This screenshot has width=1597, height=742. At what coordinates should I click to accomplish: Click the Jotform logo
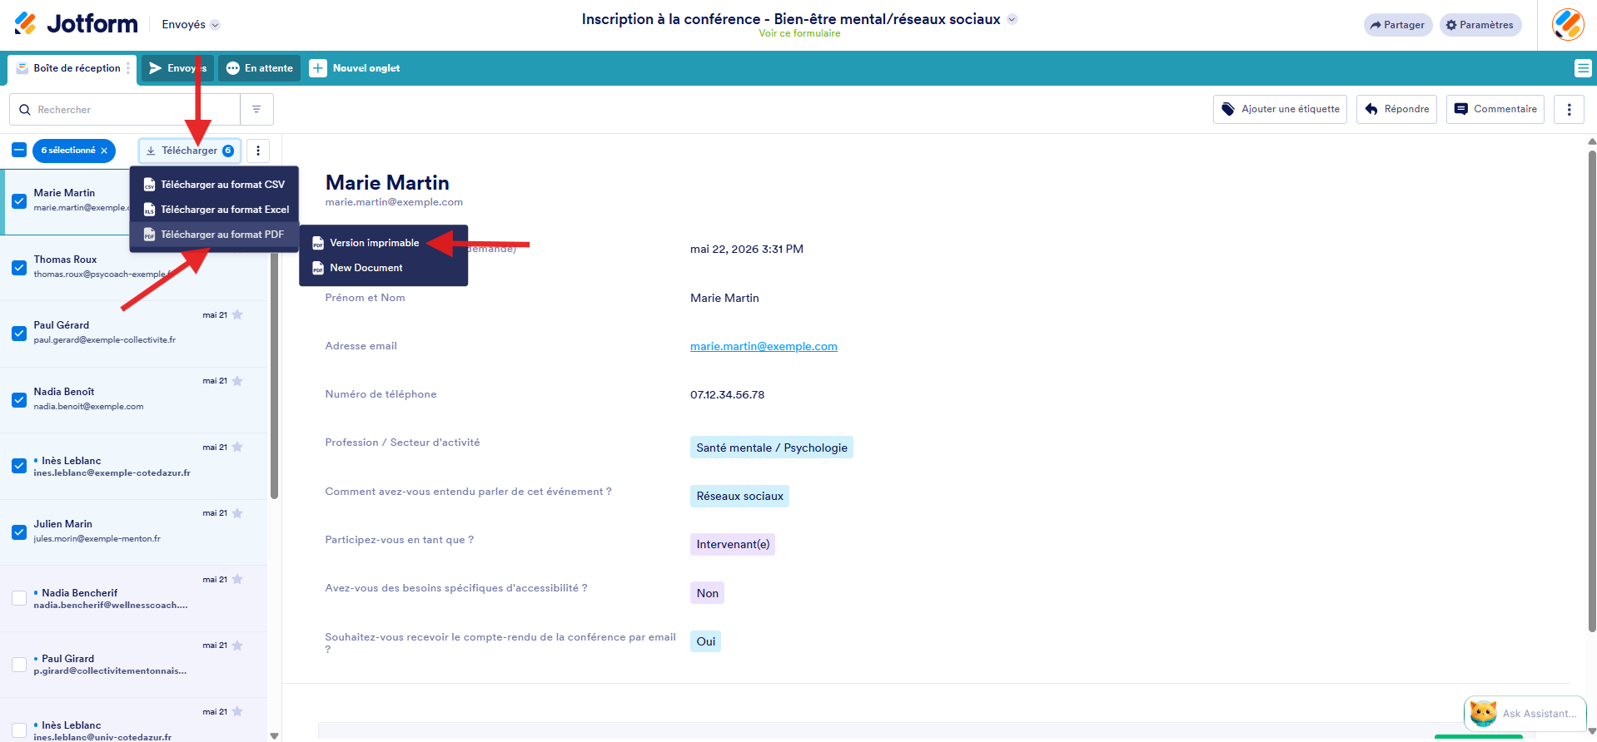[76, 24]
